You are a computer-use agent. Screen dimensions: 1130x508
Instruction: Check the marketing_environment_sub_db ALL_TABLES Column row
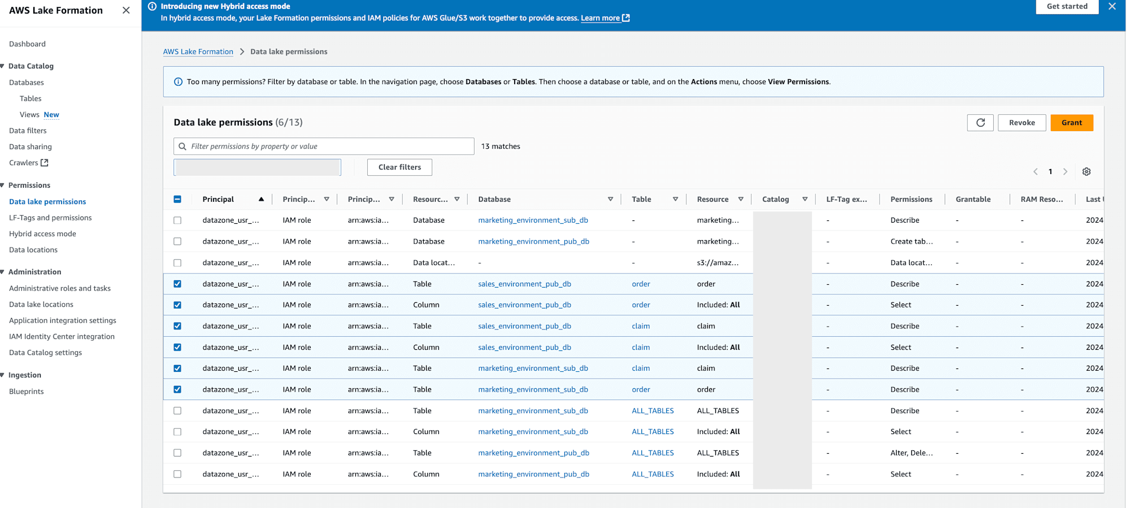177,432
